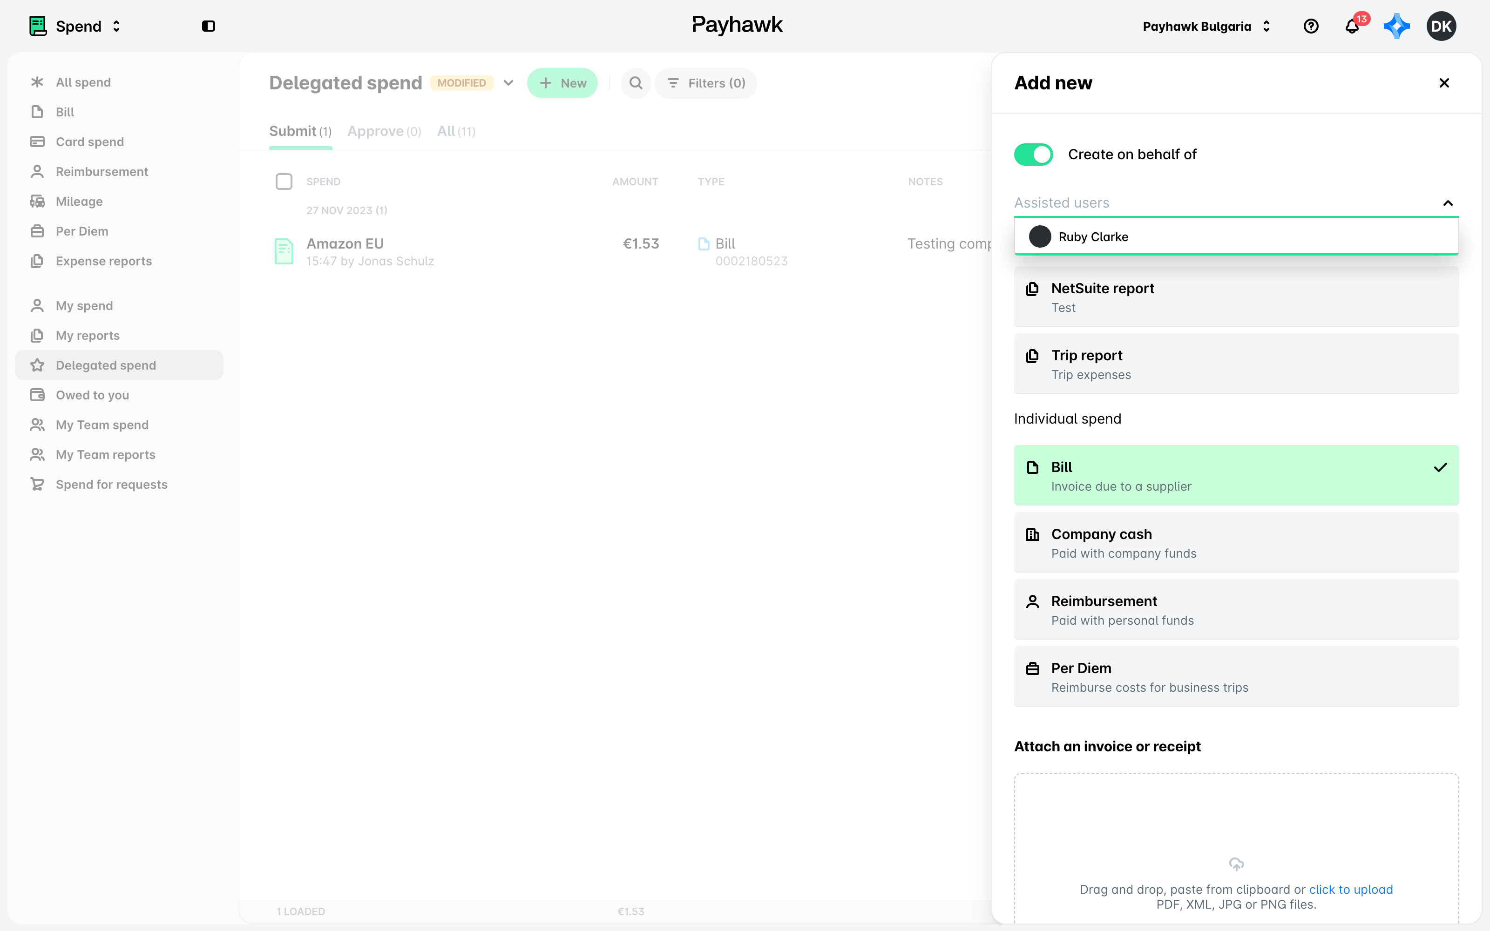The height and width of the screenshot is (931, 1490).
Task: Open the blue AI assistant star icon
Action: click(x=1396, y=26)
